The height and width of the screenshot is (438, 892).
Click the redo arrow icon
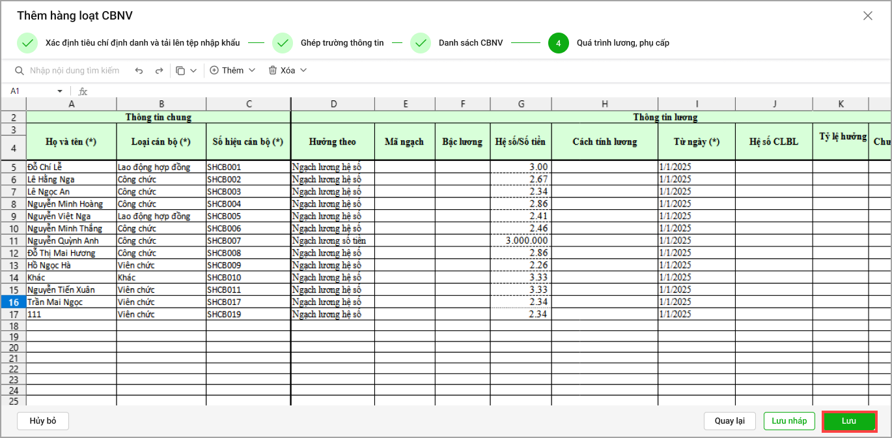[159, 70]
